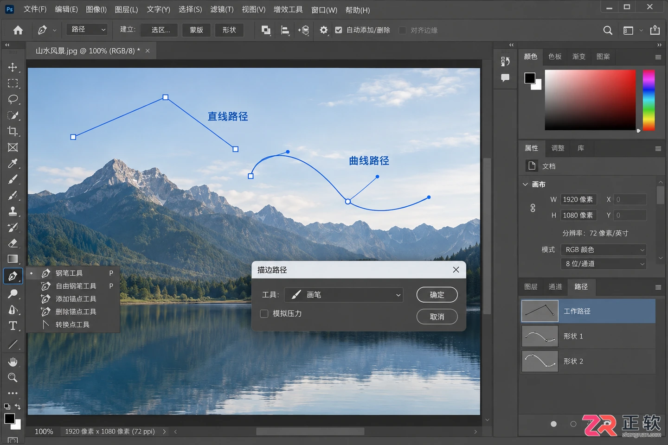
Task: Click the 蒙版 button
Action: [x=196, y=30]
